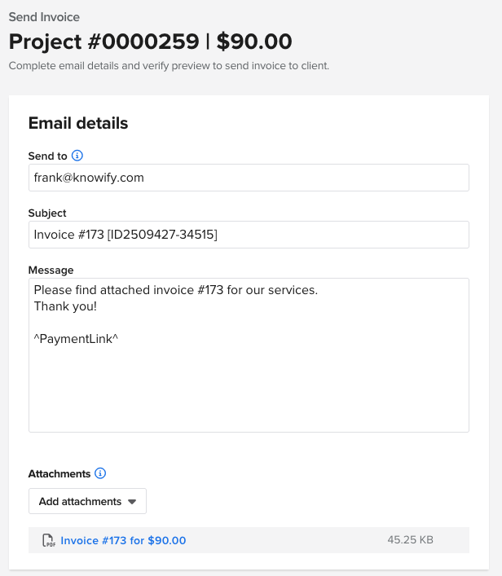Click the PDF file icon of the attachment

click(x=49, y=540)
